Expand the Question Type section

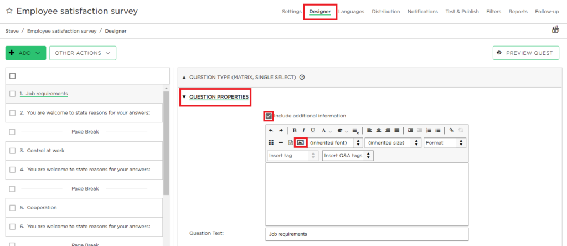click(242, 78)
